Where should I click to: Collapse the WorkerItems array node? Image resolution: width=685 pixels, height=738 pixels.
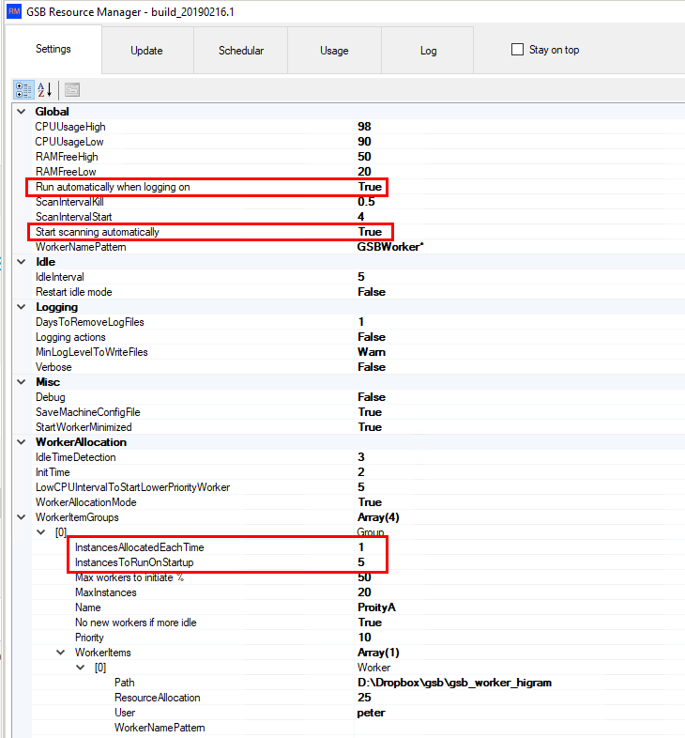pyautogui.click(x=60, y=653)
